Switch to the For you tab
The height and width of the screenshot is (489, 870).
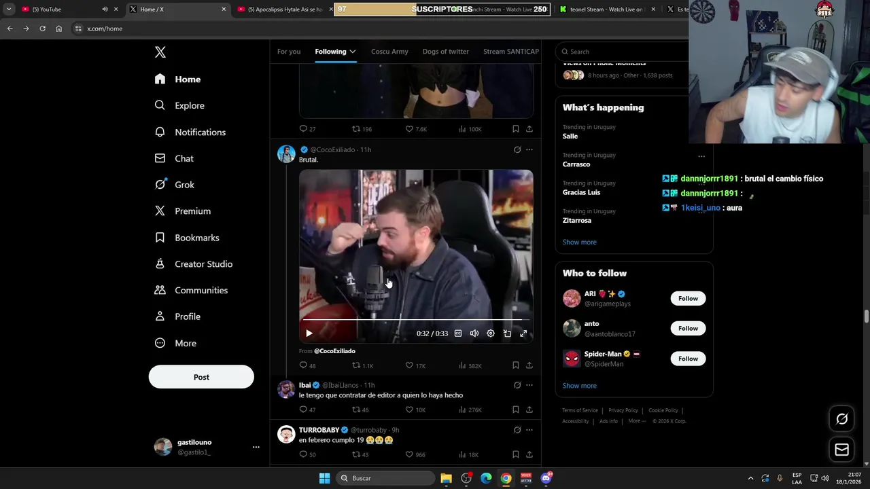289,52
